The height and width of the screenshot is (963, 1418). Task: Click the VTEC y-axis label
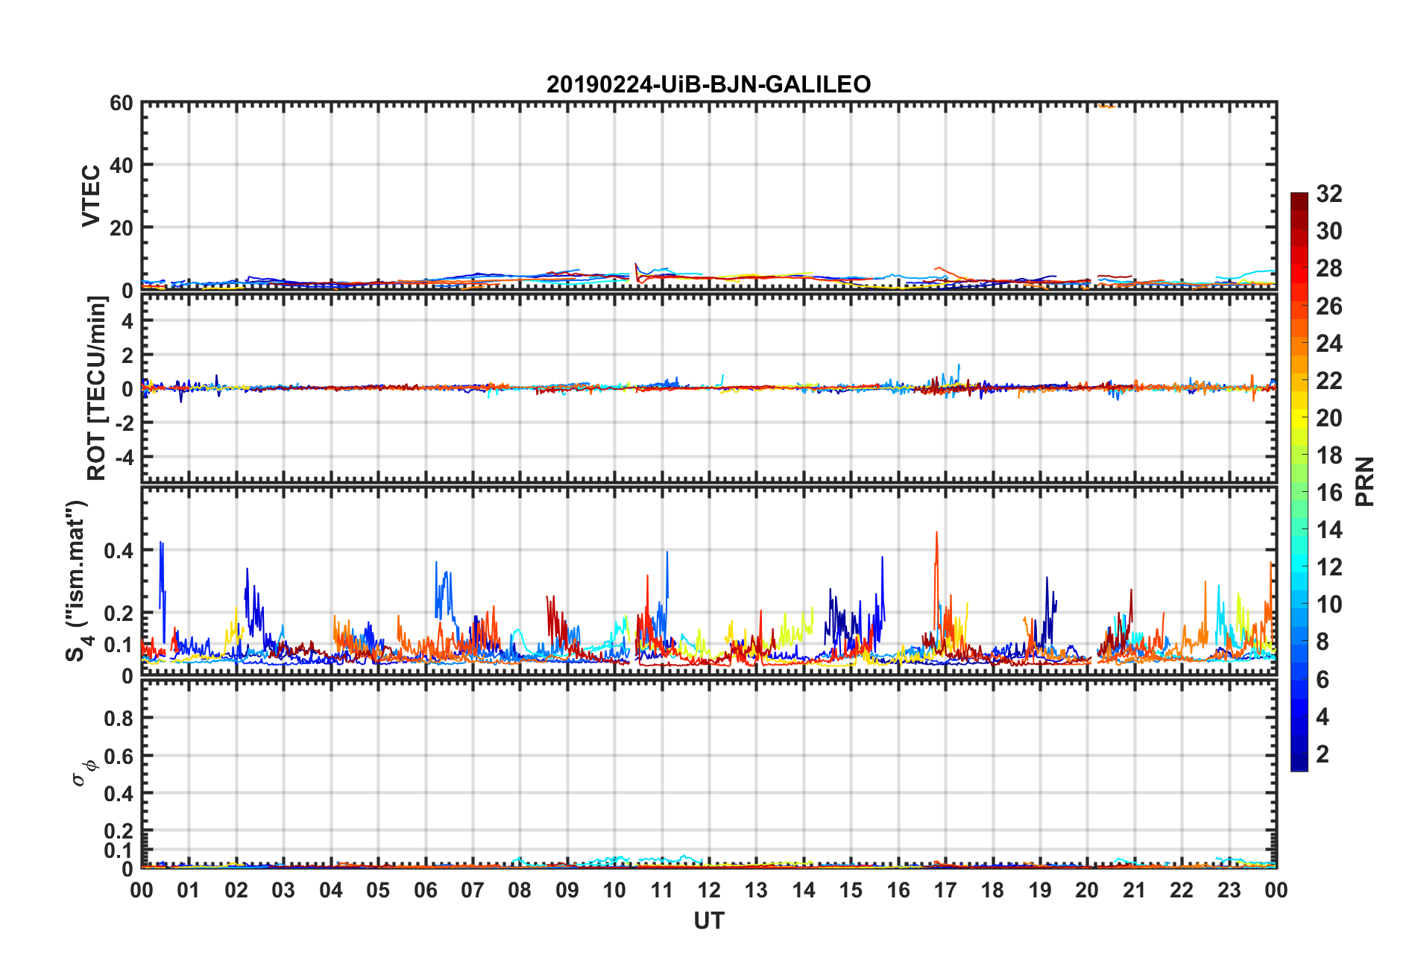91,196
